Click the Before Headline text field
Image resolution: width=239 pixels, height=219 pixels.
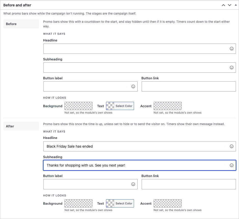(x=139, y=49)
